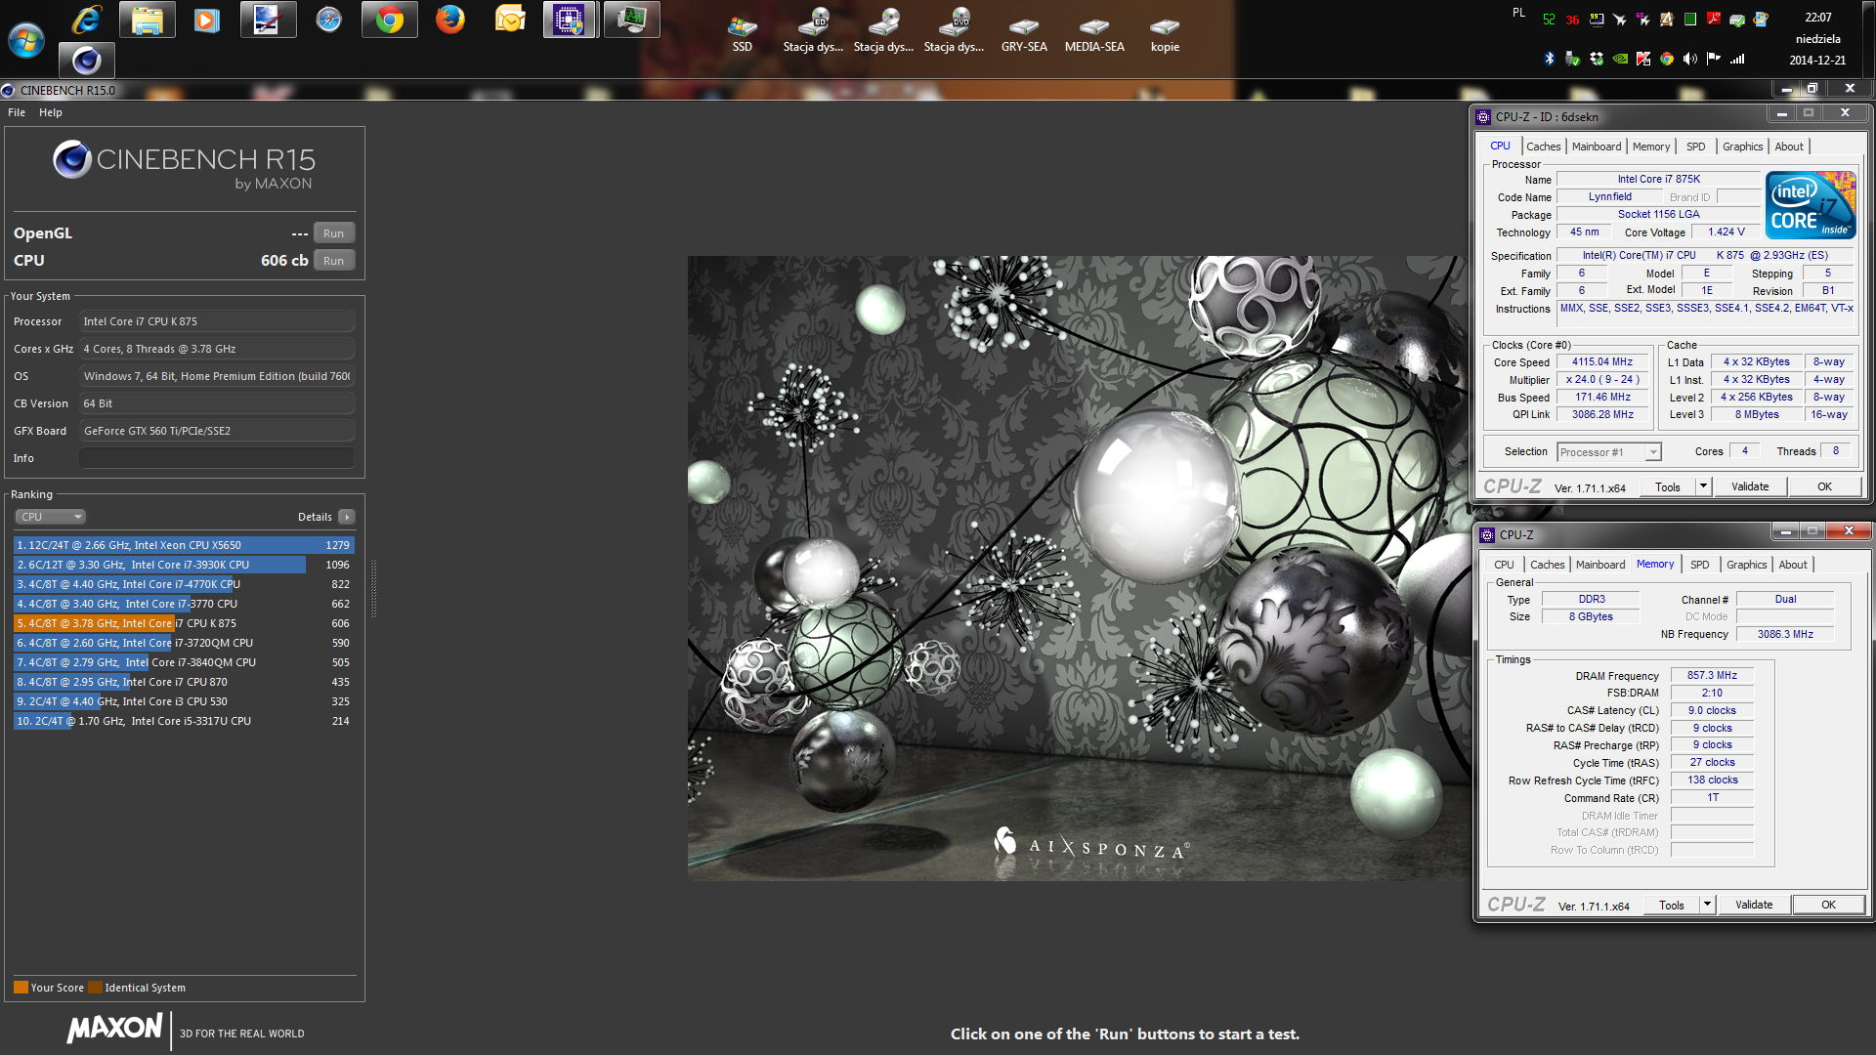Switch to Memory tab in upper CPU-Z window

point(1651,147)
